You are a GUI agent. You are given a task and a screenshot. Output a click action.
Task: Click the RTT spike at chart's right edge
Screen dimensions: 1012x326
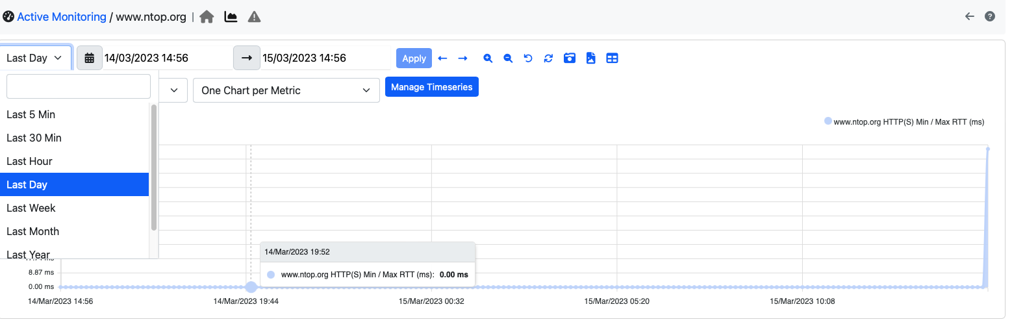pyautogui.click(x=987, y=149)
